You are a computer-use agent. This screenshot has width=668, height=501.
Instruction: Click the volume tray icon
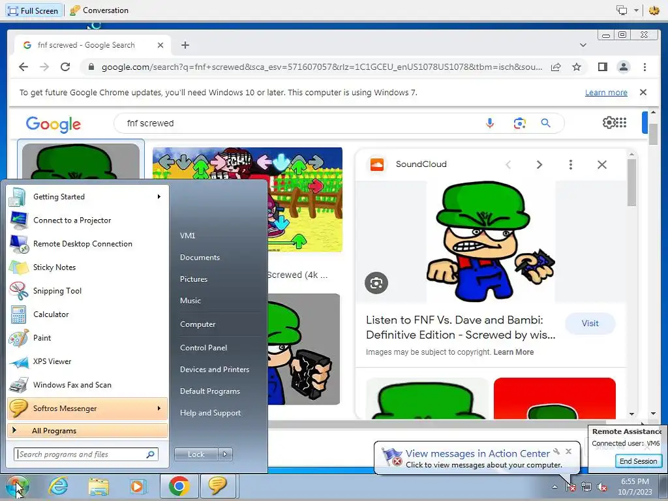point(602,487)
